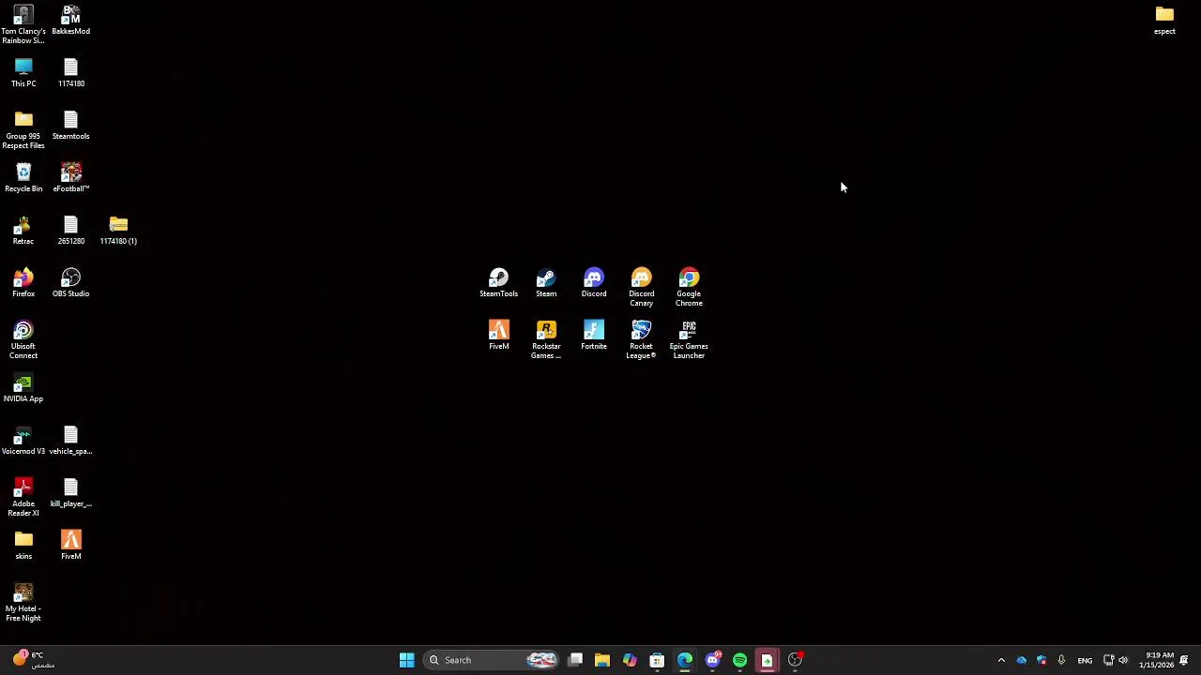Select the OBS Studio desktop shortcut
1201x675 pixels.
(71, 283)
